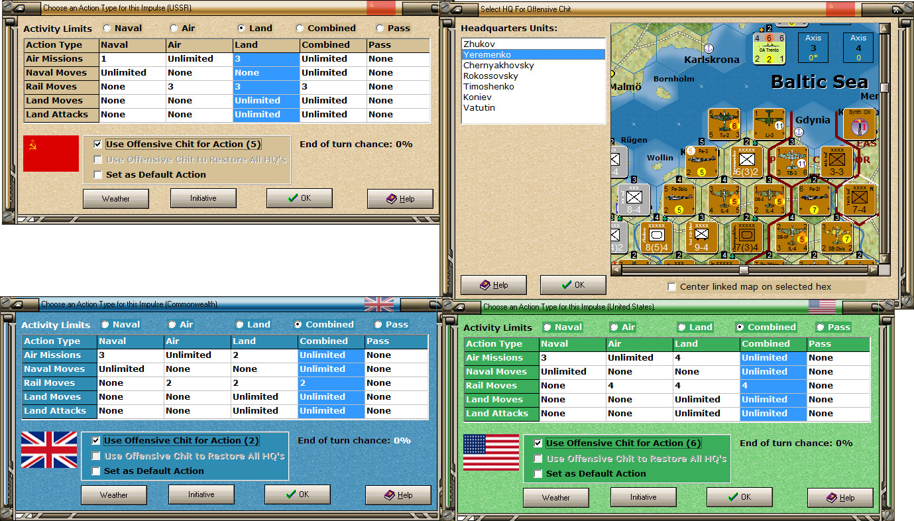Select the 7-4 infantry army counter
The image size is (914, 521).
860,200
